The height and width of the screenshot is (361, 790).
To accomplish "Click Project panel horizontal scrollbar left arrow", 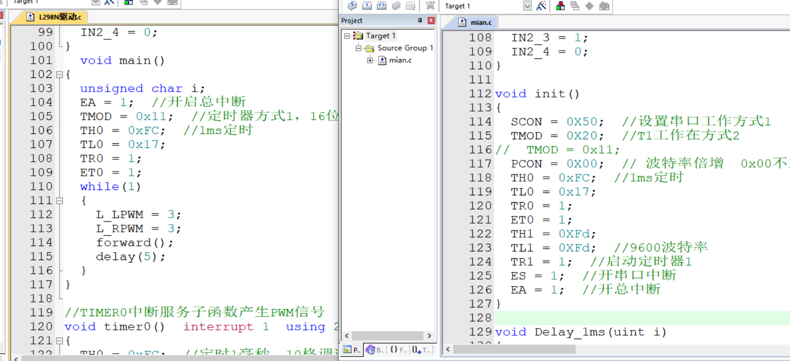I will (347, 336).
